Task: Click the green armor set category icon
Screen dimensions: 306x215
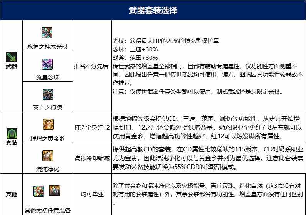Action: point(12,133)
